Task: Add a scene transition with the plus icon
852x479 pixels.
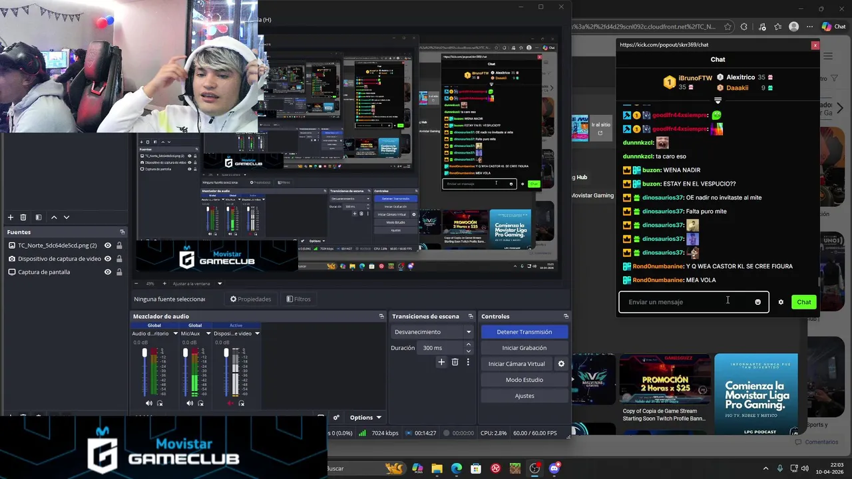Action: 441,362
